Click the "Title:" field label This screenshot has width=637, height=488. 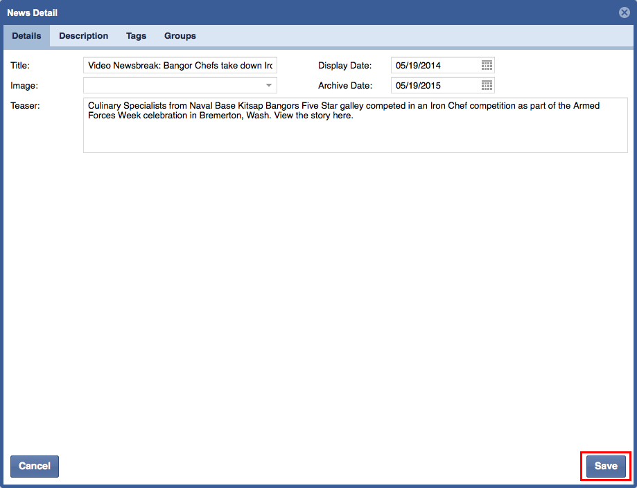pyautogui.click(x=21, y=66)
